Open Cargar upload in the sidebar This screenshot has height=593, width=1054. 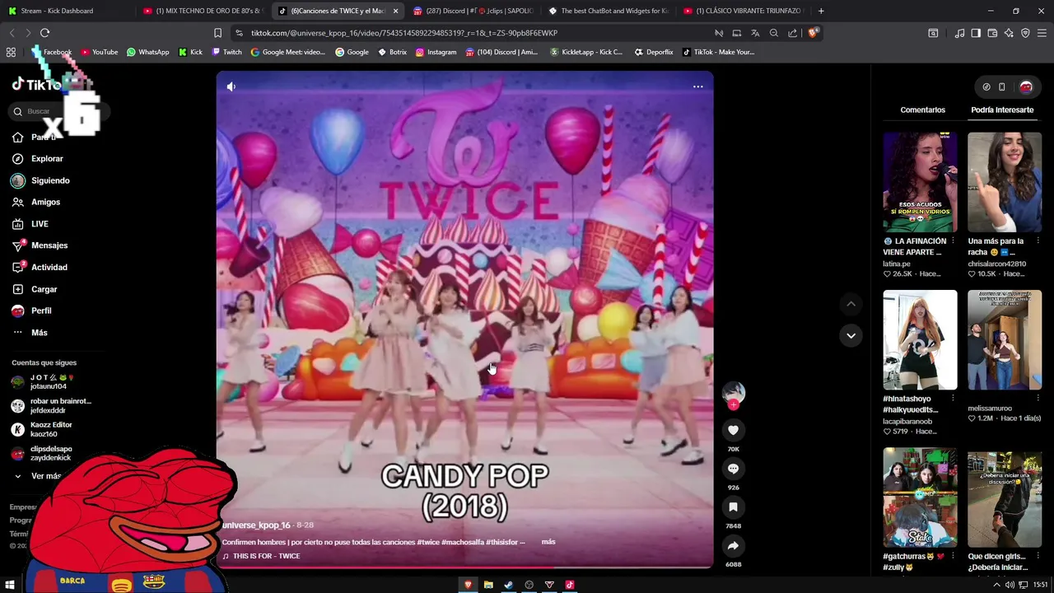coord(44,289)
